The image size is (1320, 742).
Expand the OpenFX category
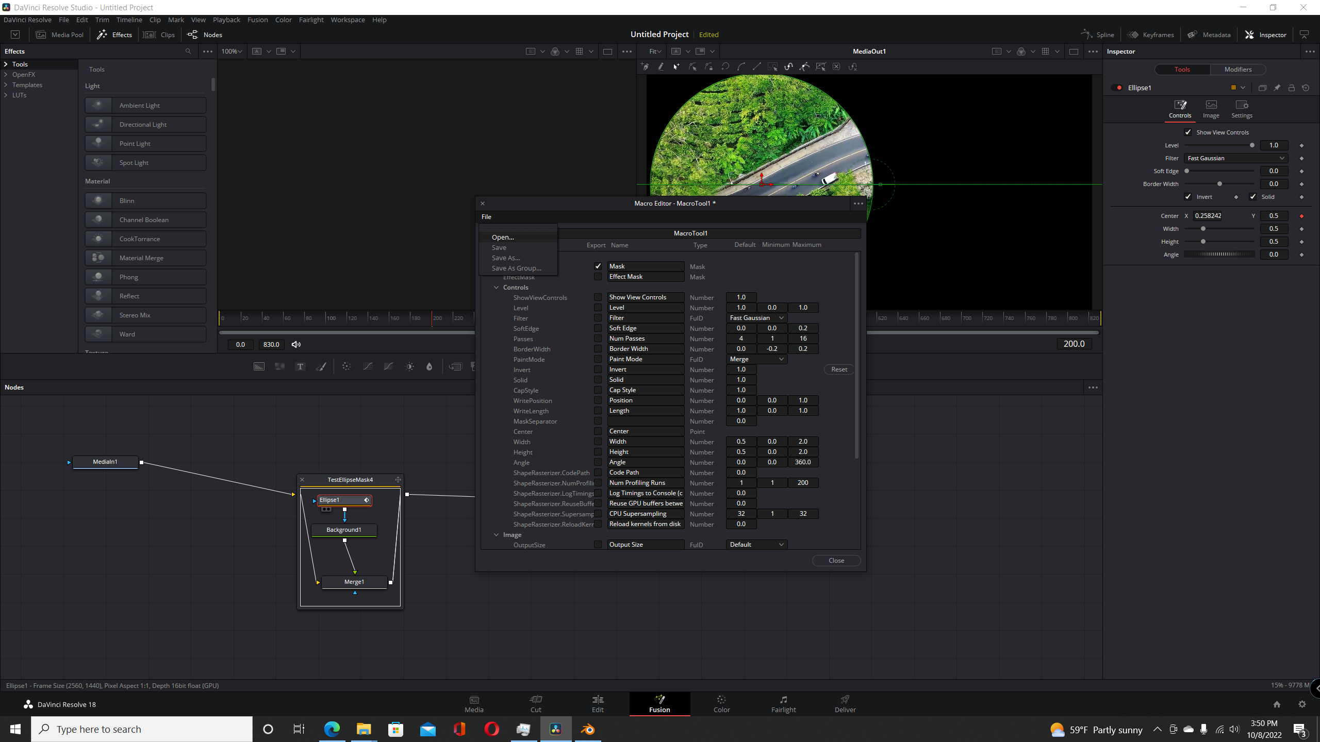pyautogui.click(x=6, y=75)
